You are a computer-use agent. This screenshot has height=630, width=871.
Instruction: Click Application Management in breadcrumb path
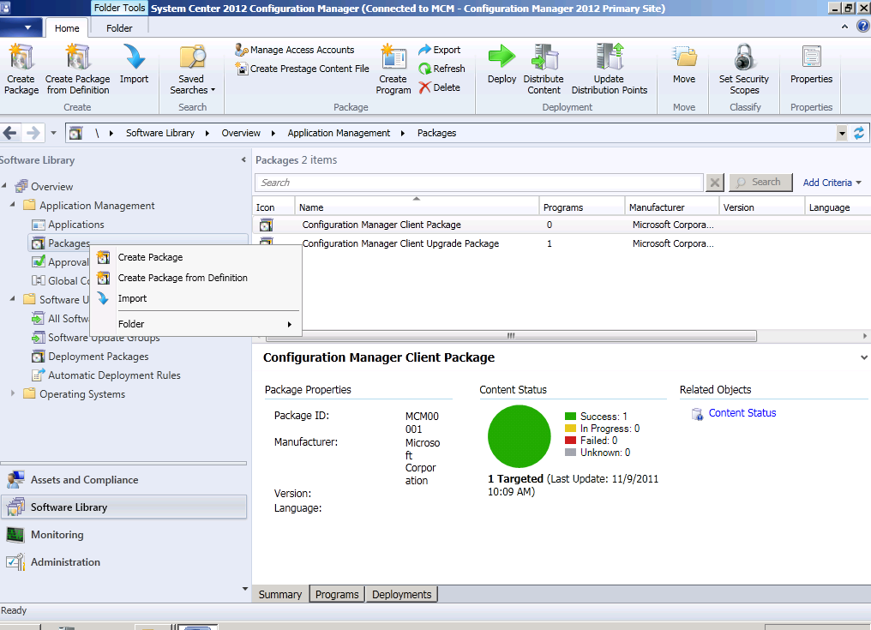click(x=339, y=133)
